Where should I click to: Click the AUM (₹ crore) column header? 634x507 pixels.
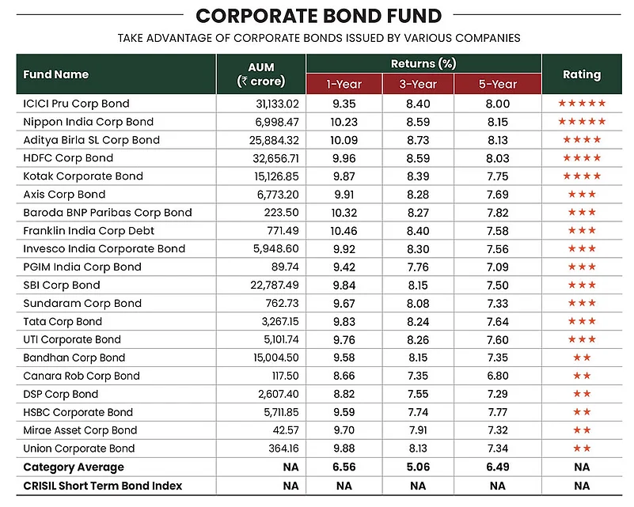(261, 74)
